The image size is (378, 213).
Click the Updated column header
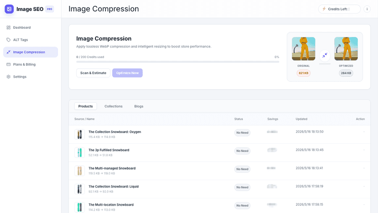tap(302, 119)
